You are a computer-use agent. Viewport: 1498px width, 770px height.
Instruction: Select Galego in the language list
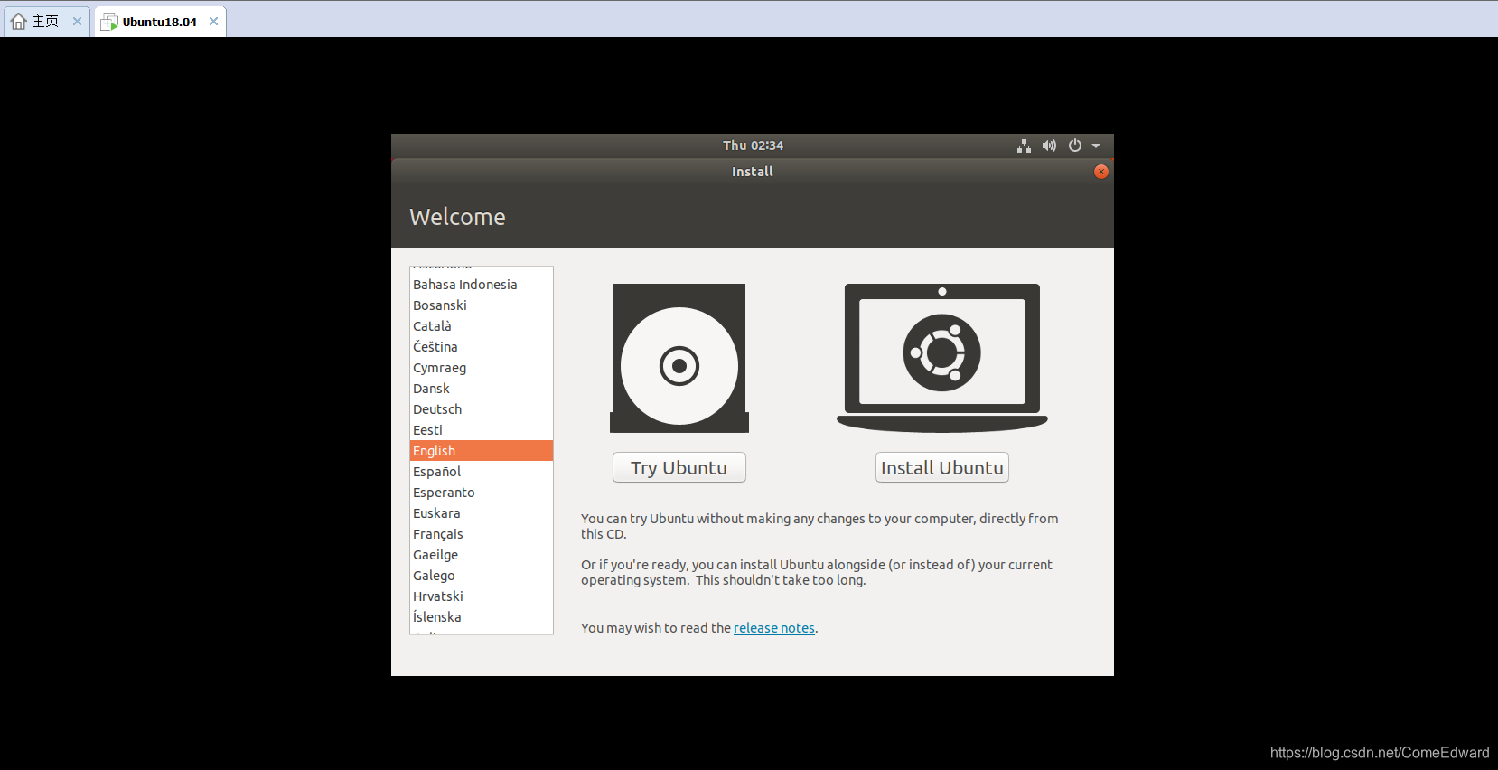[482, 576]
